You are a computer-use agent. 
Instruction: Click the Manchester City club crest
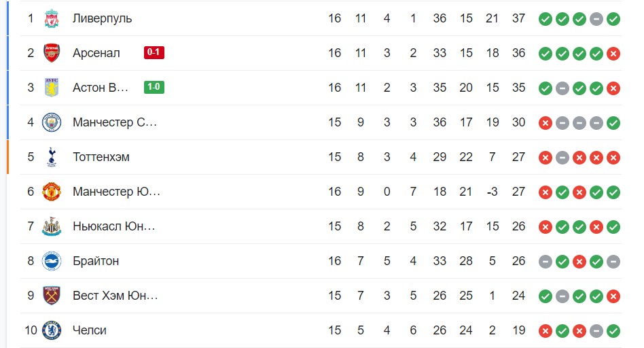[x=52, y=122]
